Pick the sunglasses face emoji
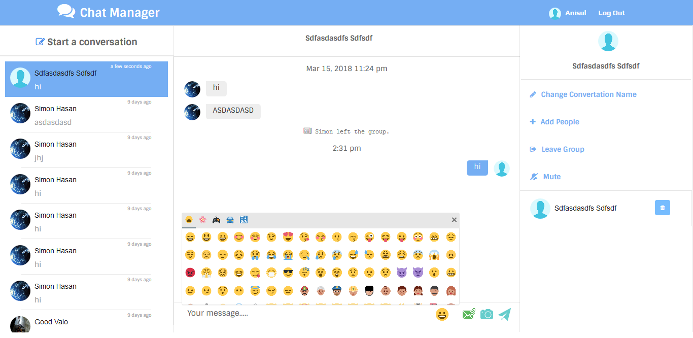 (x=288, y=273)
